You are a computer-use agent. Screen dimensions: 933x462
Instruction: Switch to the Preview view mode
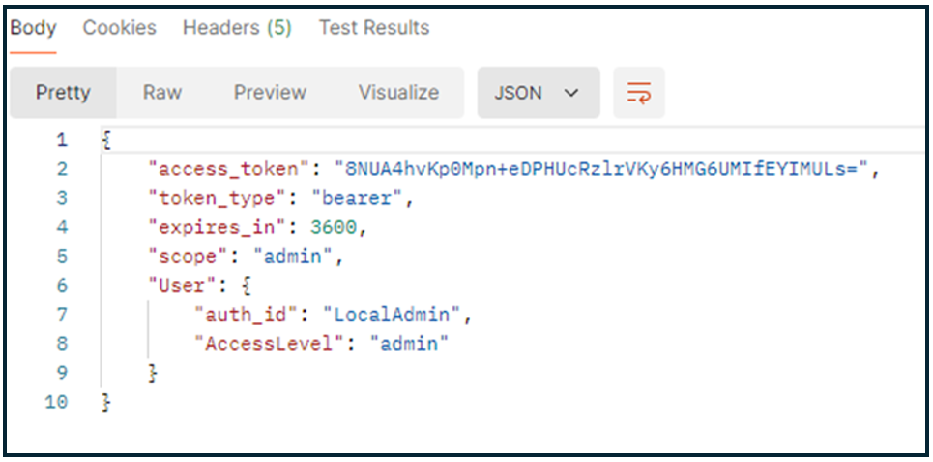[x=270, y=93]
